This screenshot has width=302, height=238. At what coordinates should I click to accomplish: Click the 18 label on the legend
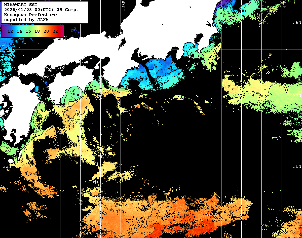pyautogui.click(x=37, y=31)
